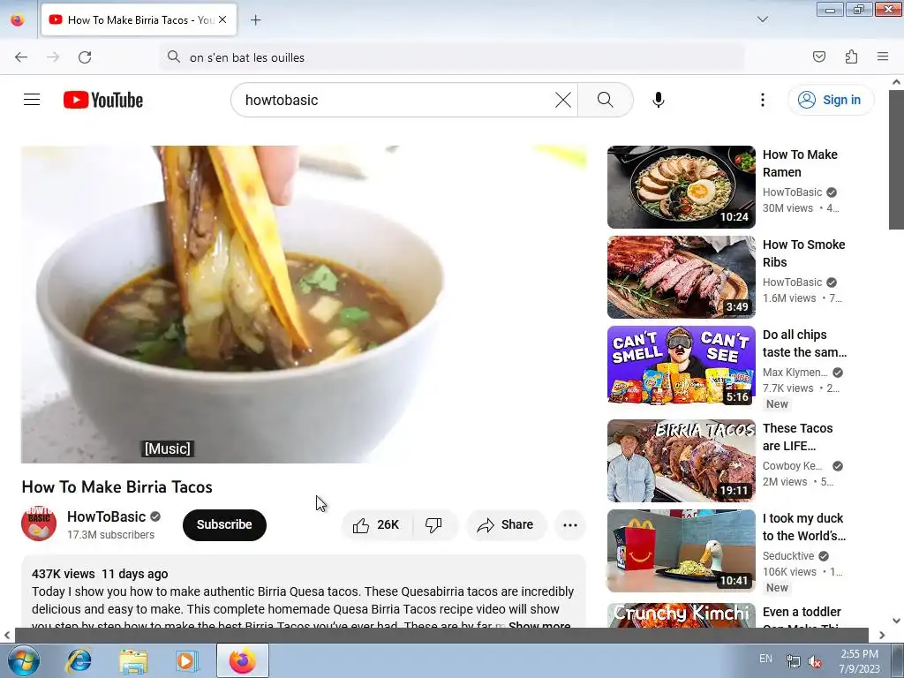Reload the current page
Image resolution: width=904 pixels, height=678 pixels.
tap(85, 57)
